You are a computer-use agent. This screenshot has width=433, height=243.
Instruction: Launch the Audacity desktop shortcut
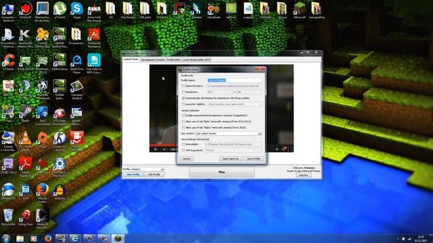pyautogui.click(x=60, y=191)
